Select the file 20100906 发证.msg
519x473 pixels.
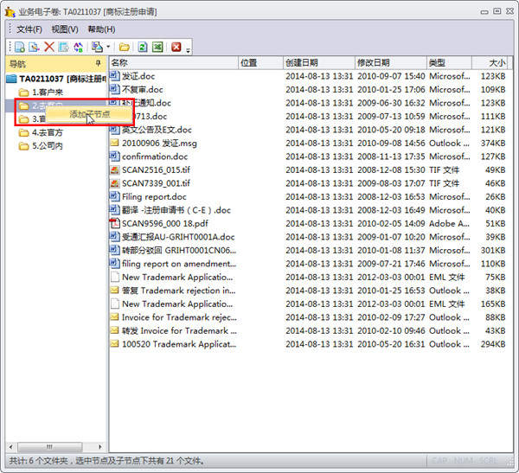click(x=159, y=143)
